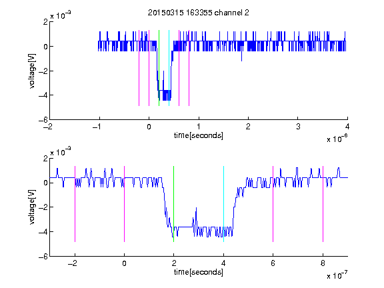Click the x10^-6 exponent label under top plot

pos(337,139)
